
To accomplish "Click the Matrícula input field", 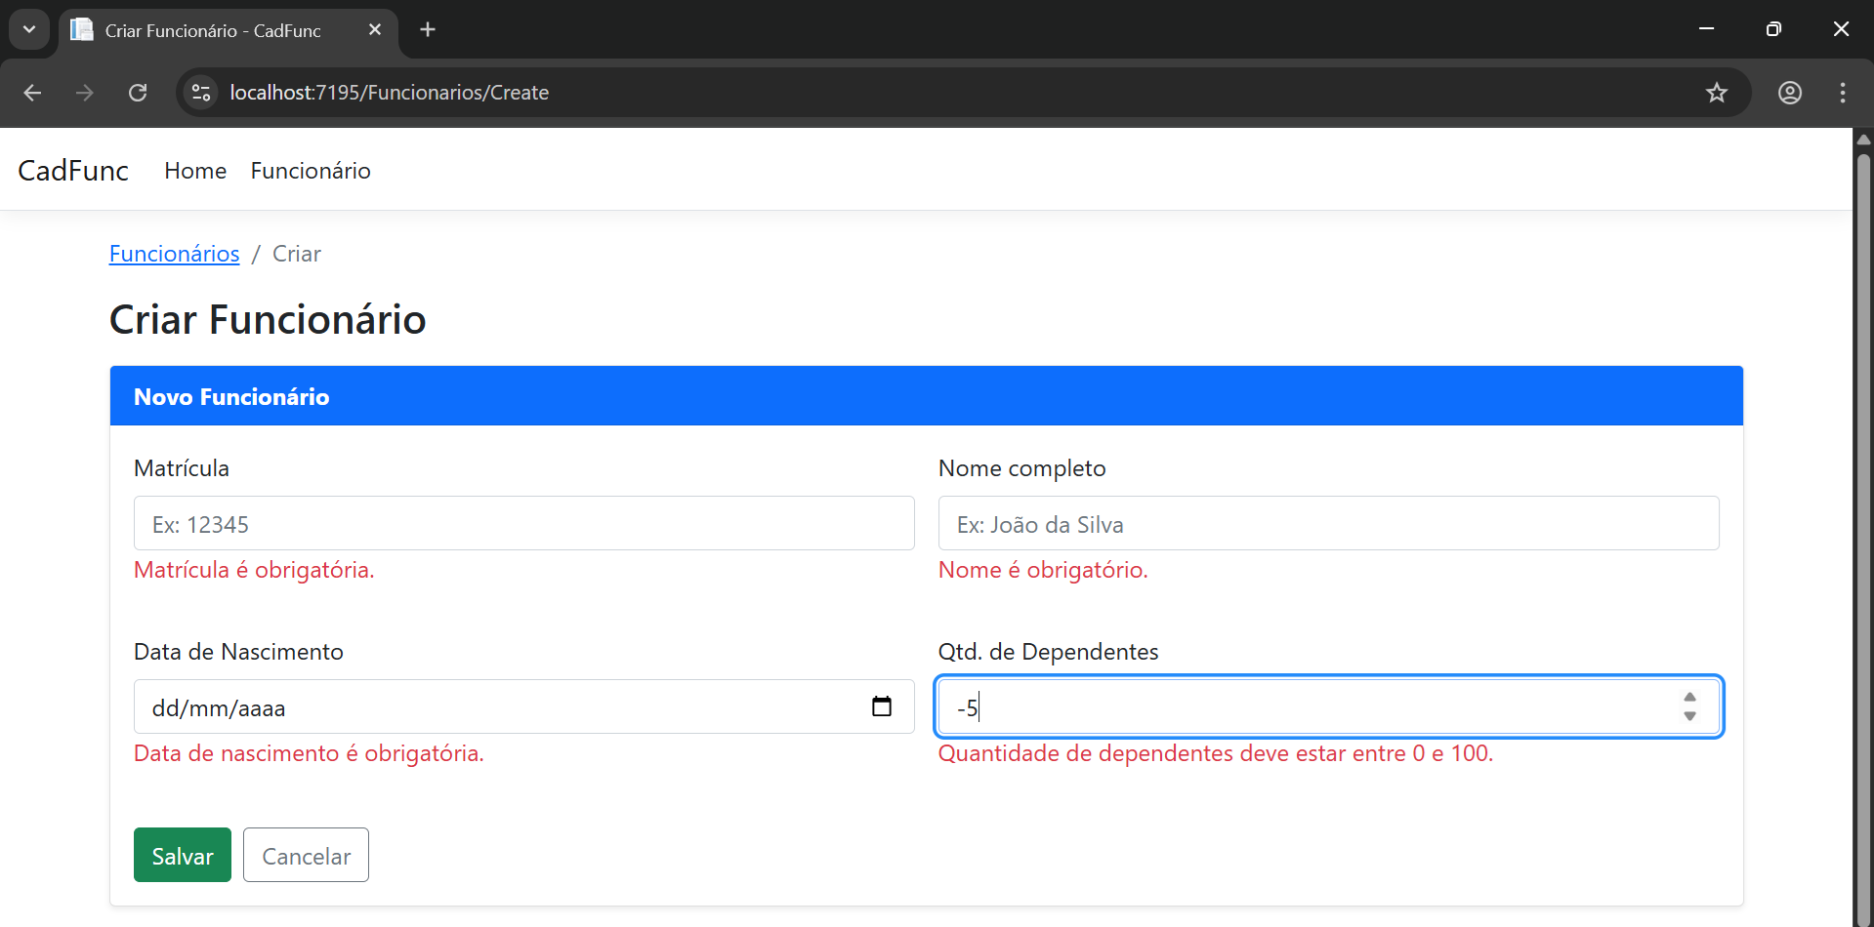I will coord(523,523).
